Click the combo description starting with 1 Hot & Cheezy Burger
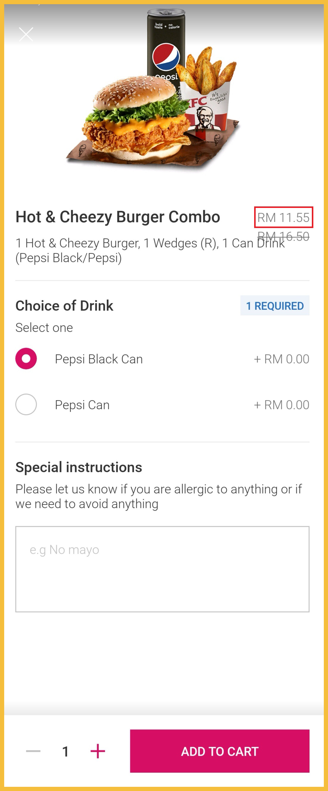The width and height of the screenshot is (328, 791). pyautogui.click(x=135, y=250)
